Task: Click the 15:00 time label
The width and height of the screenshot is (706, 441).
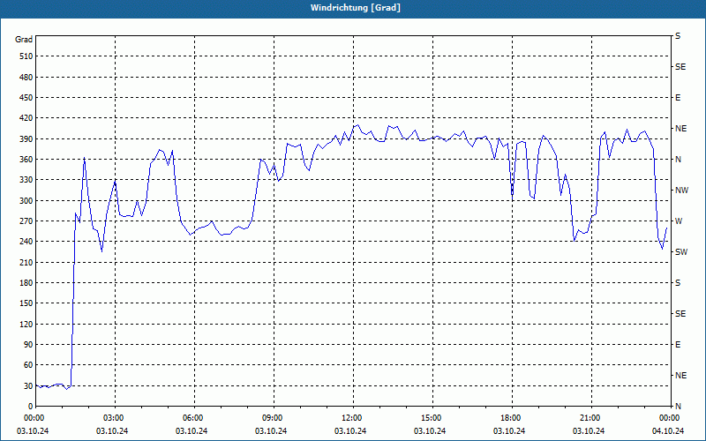Action: [x=432, y=418]
